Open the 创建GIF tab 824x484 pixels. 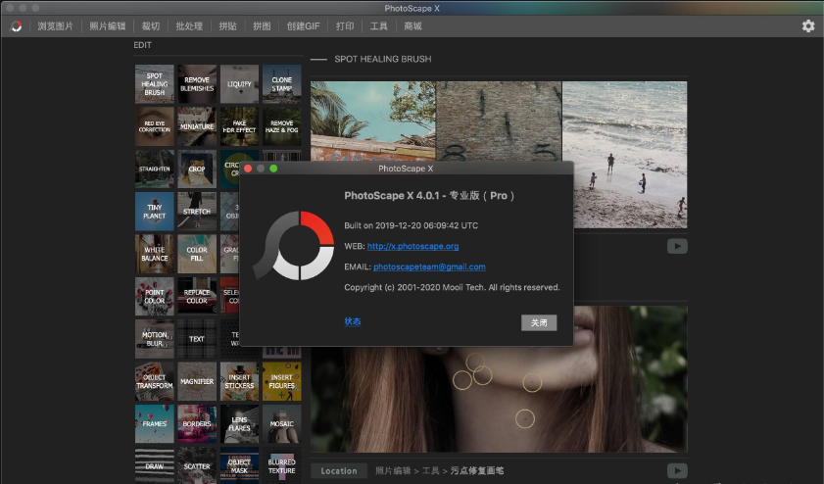[303, 26]
